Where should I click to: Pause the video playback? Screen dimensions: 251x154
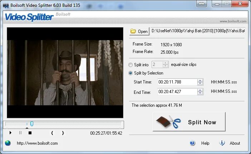click(20, 133)
